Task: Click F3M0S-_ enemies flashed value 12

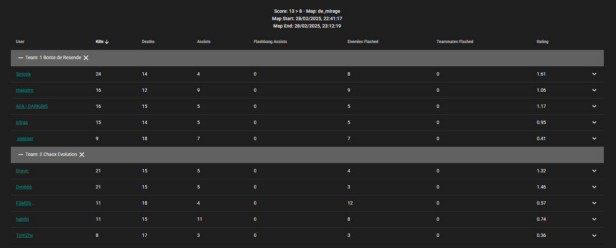Action: click(350, 203)
